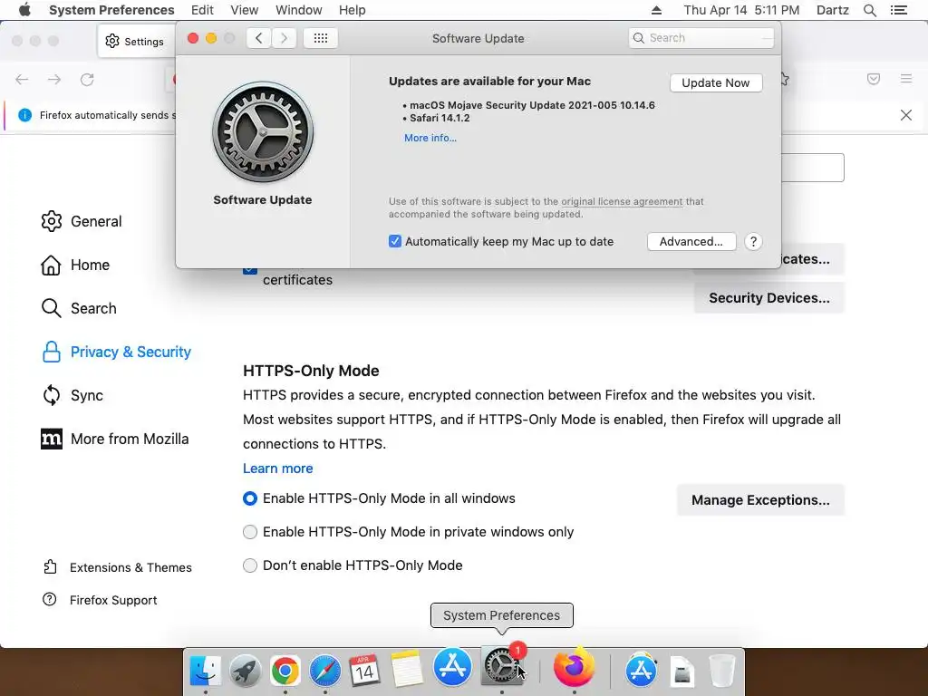Screen dimensions: 928x696
Task: Select Don't enable HTTPS-Only Mode
Action: coord(250,565)
